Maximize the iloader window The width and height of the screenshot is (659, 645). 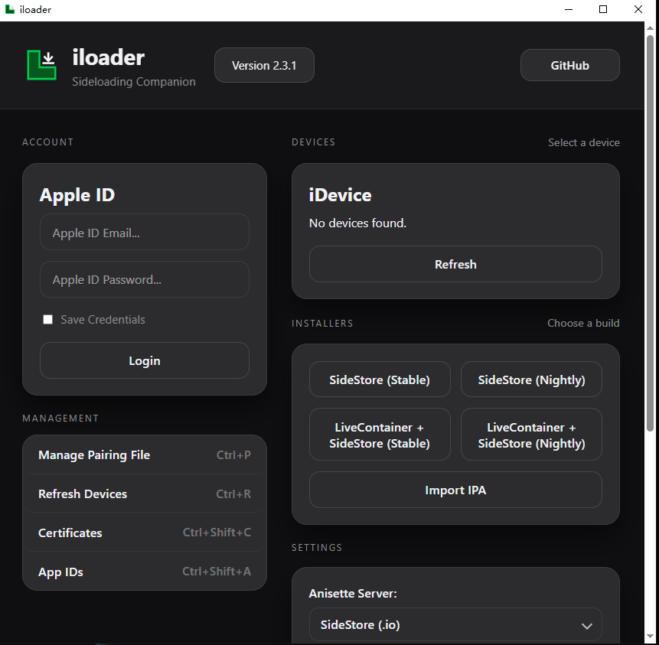603,9
